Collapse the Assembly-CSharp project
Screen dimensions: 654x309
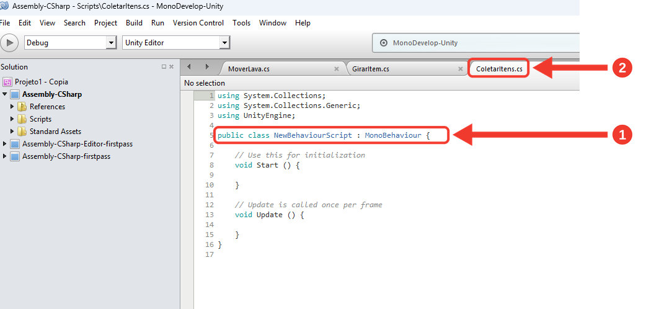point(4,94)
